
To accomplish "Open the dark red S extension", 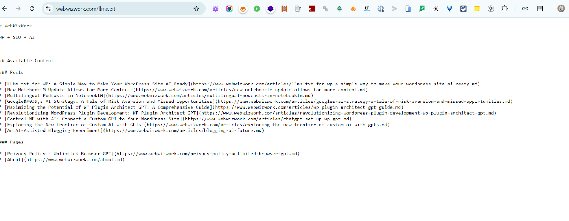I will pyautogui.click(x=312, y=9).
